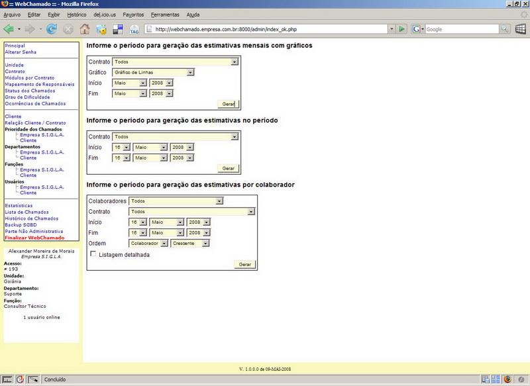The width and height of the screenshot is (530, 386).
Task: Click the green Back arrow button
Action: click(x=9, y=29)
